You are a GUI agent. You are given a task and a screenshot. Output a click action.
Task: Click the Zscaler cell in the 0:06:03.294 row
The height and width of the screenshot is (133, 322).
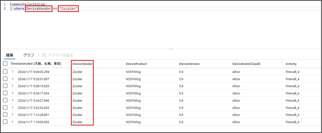78,72
